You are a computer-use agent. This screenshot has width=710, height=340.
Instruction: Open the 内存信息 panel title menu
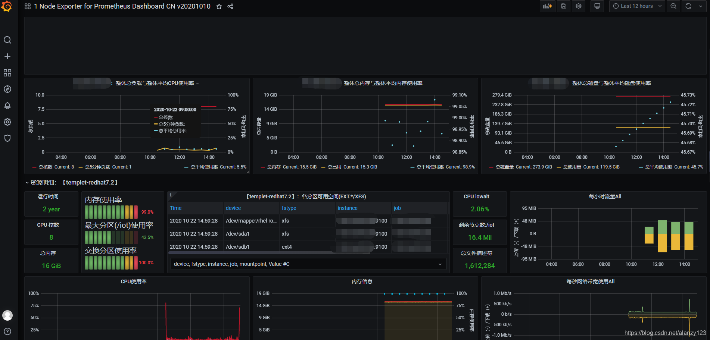coord(362,281)
